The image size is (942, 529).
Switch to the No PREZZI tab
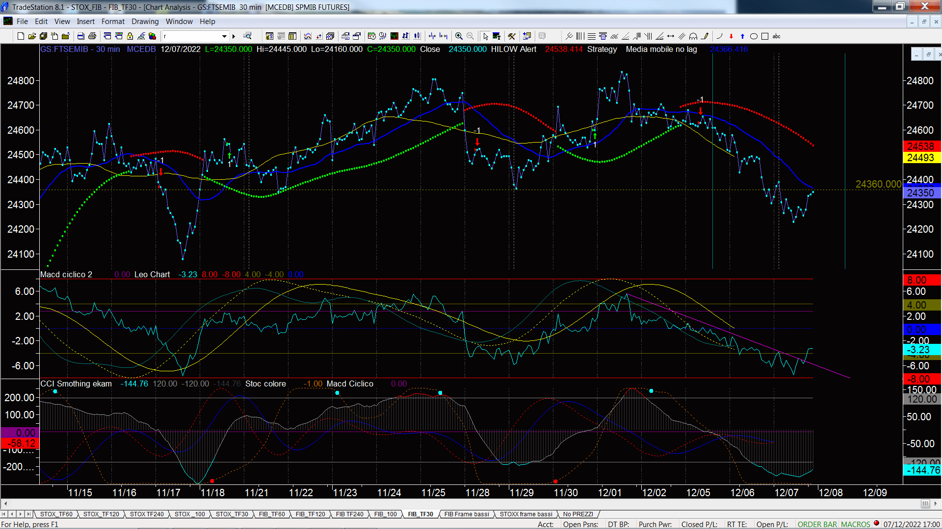(x=578, y=514)
